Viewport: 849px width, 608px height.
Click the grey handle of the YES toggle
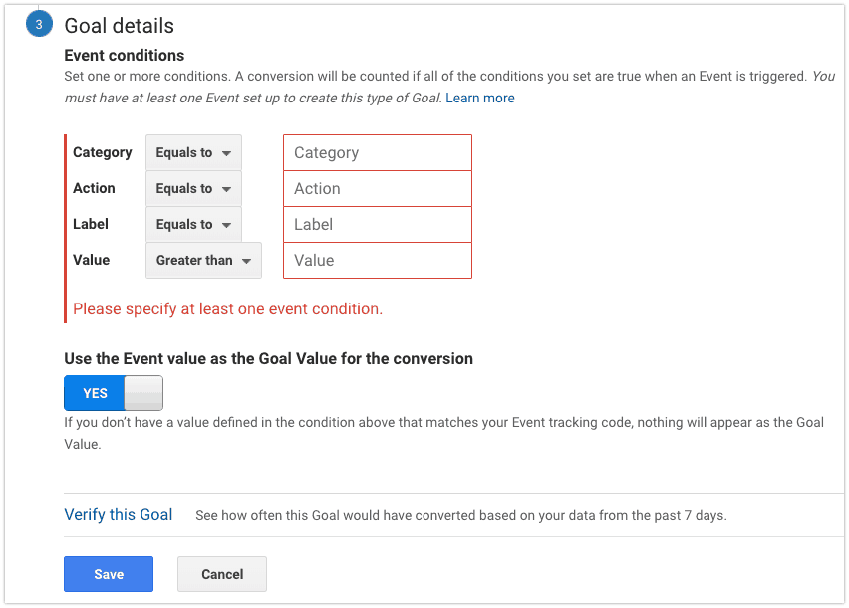point(143,393)
